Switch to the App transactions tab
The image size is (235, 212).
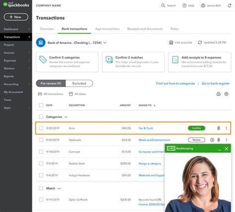(x=107, y=29)
